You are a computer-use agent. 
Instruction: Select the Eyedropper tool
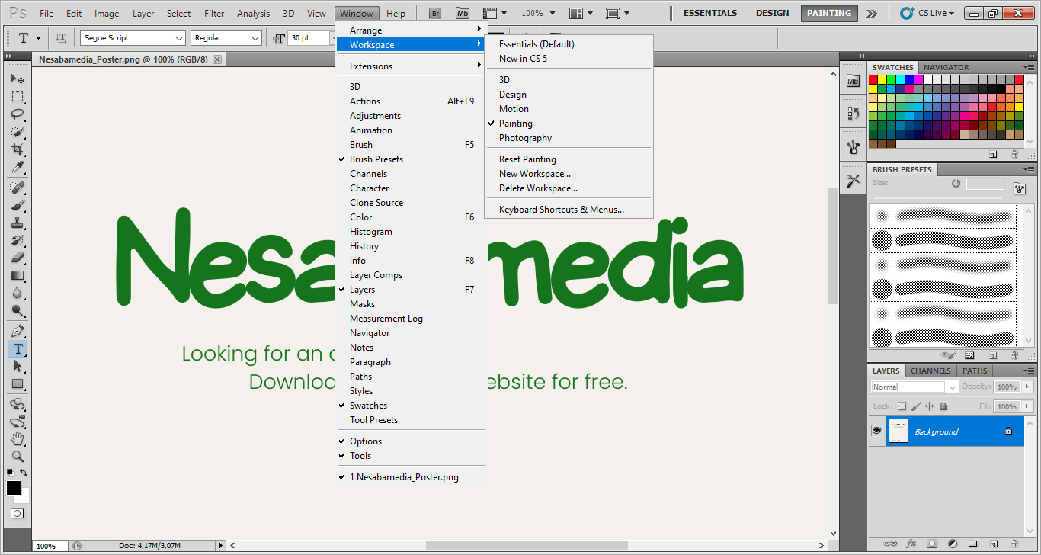[17, 167]
